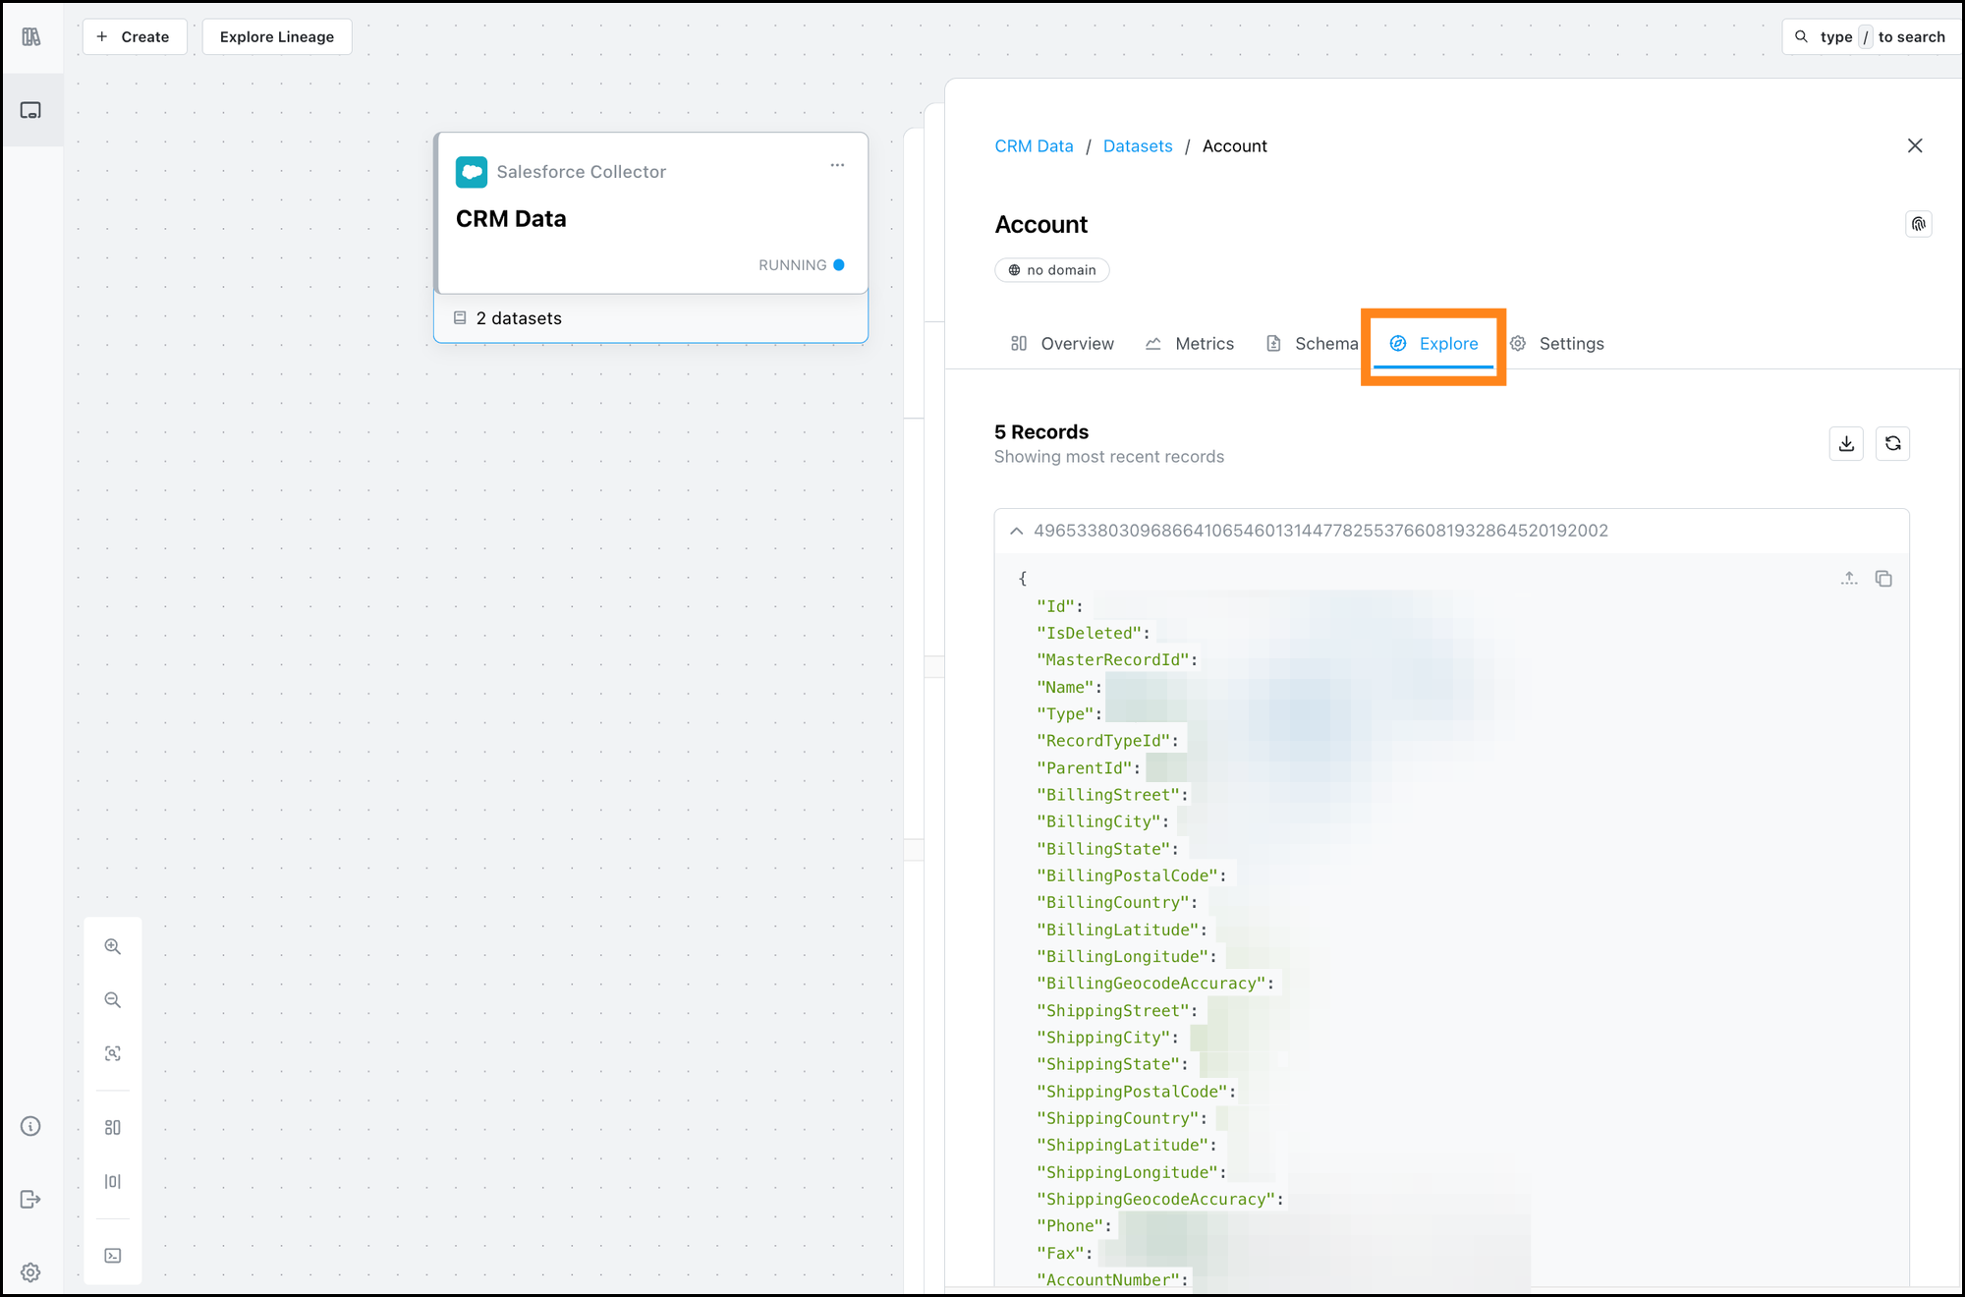Click the Create button
1965x1297 pixels.
tap(134, 36)
